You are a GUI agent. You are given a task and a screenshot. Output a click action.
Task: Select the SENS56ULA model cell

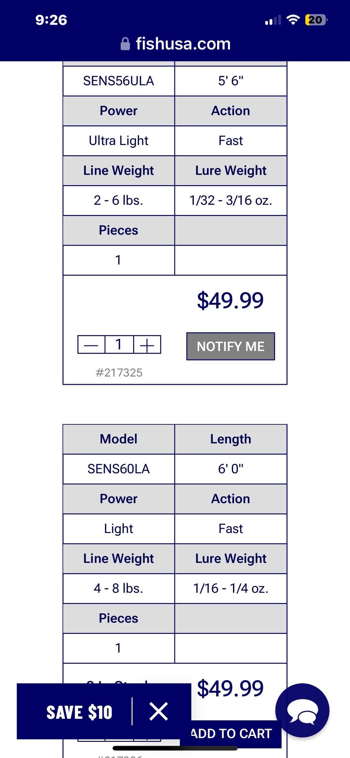(x=119, y=81)
